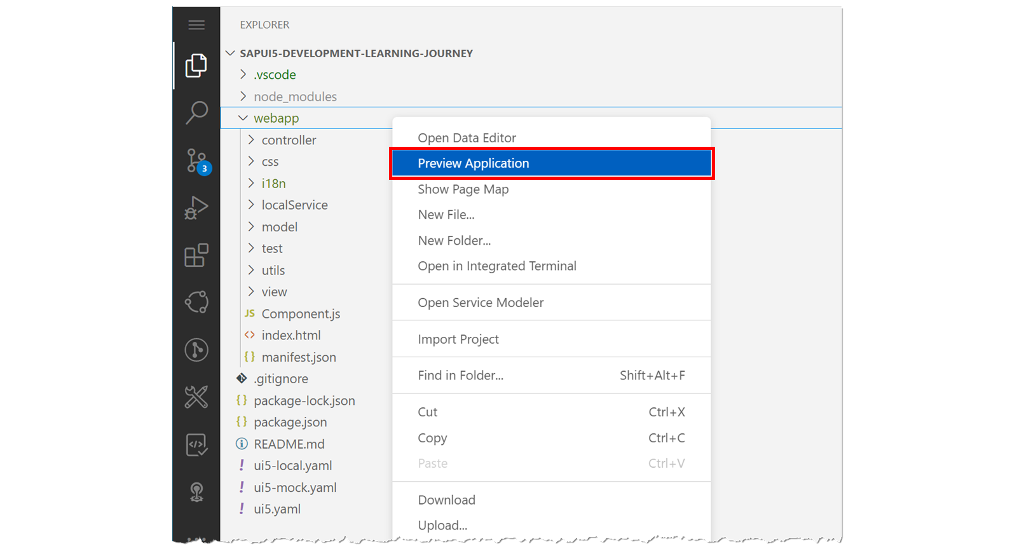Open the wrench and screwdriver tools icon
The width and height of the screenshot is (1017, 551).
coord(196,397)
